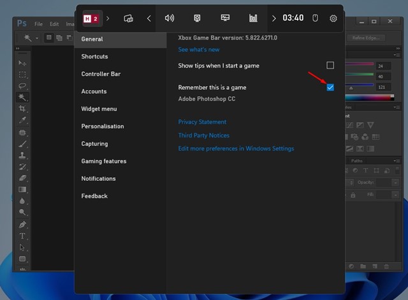Open Photoshop Fill dropdown arrow
The width and height of the screenshot is (408, 300).
[x=395, y=195]
